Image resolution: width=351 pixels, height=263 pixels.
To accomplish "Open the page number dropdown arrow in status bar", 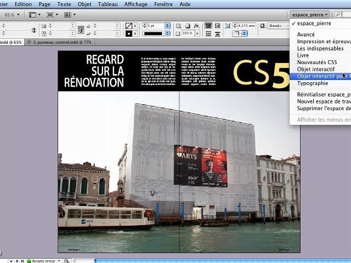I will click(11, 261).
